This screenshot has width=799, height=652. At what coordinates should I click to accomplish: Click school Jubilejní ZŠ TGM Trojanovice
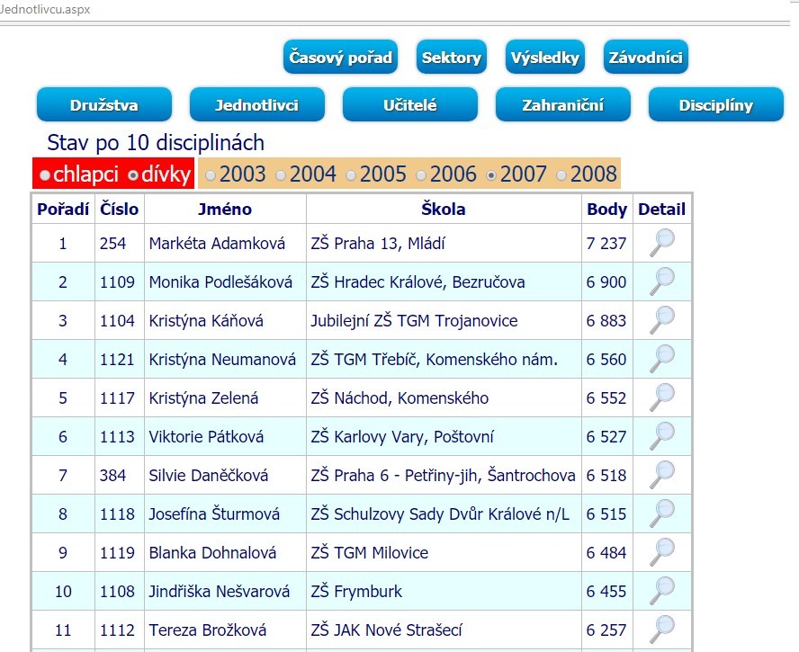(414, 321)
